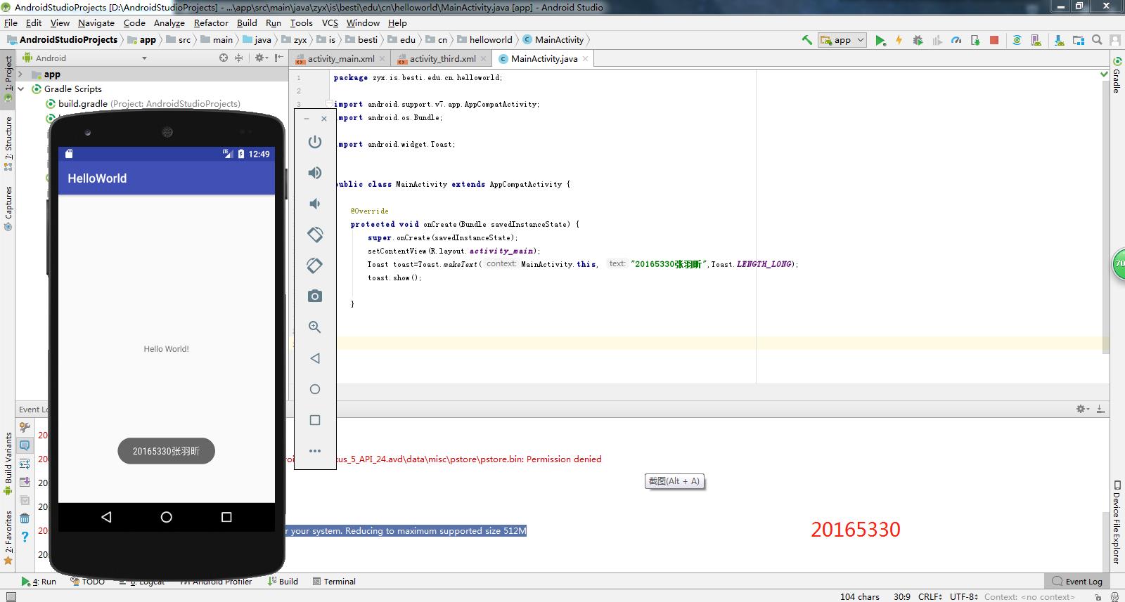Click emulator toolbar Overview square

click(315, 420)
